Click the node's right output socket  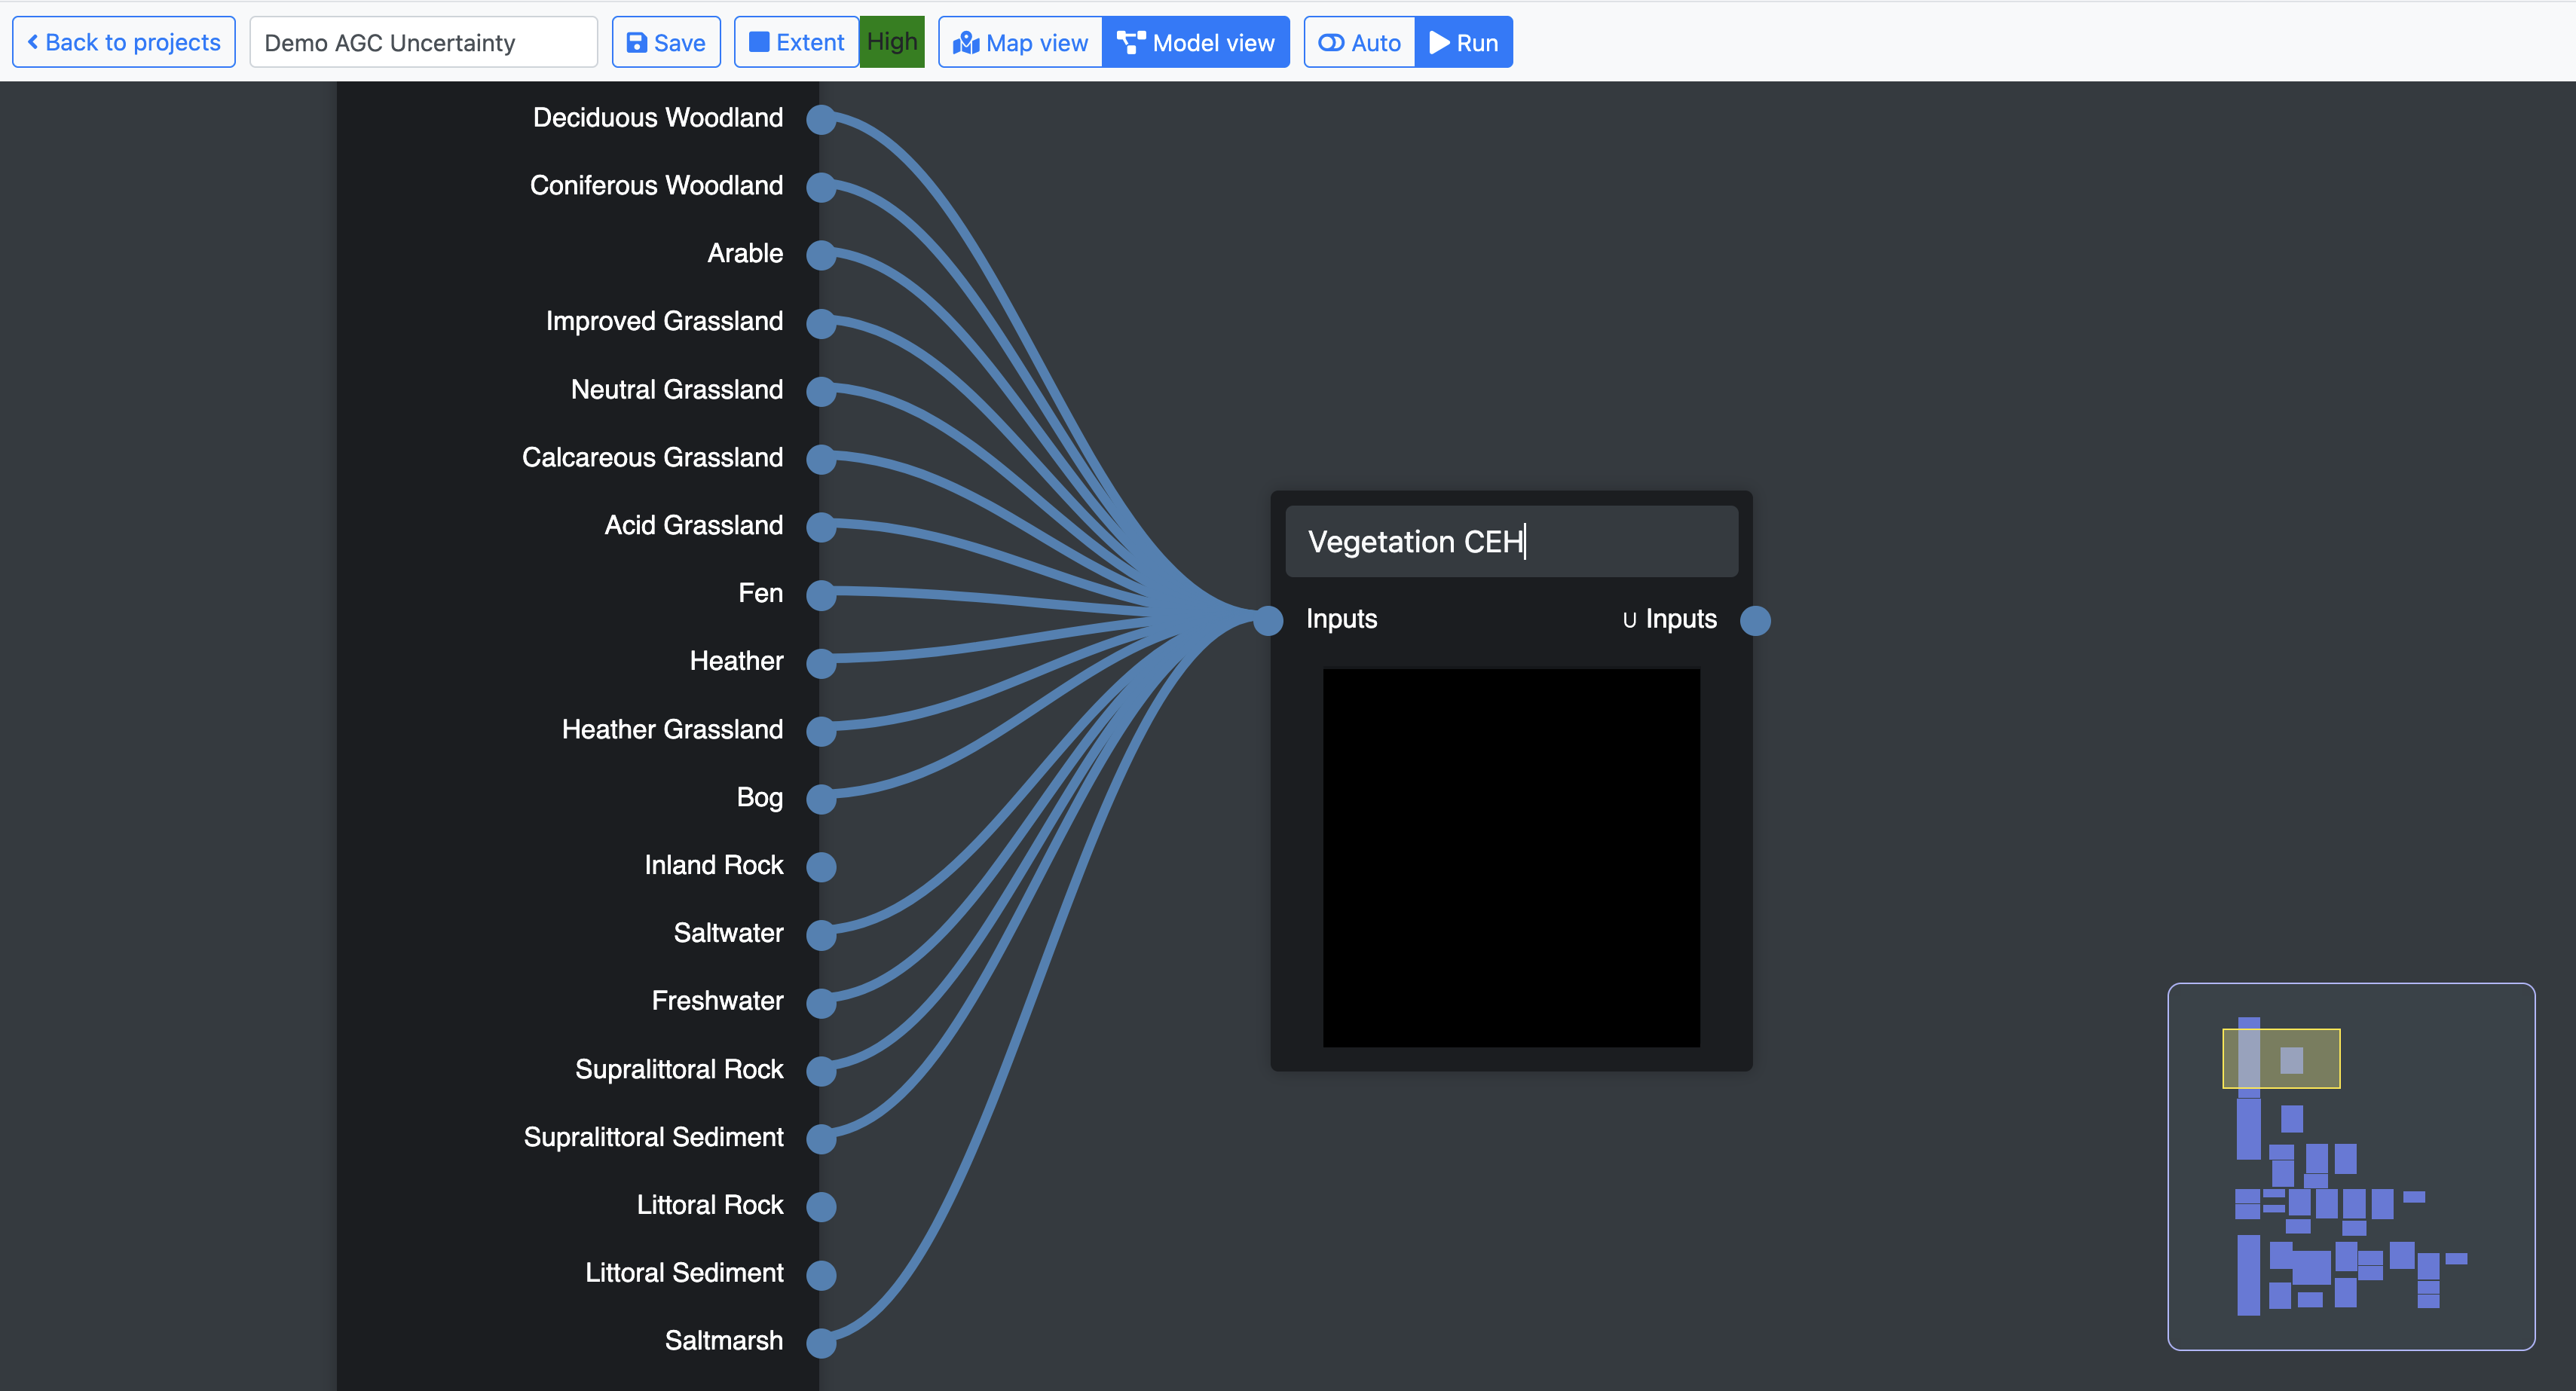(x=1755, y=620)
